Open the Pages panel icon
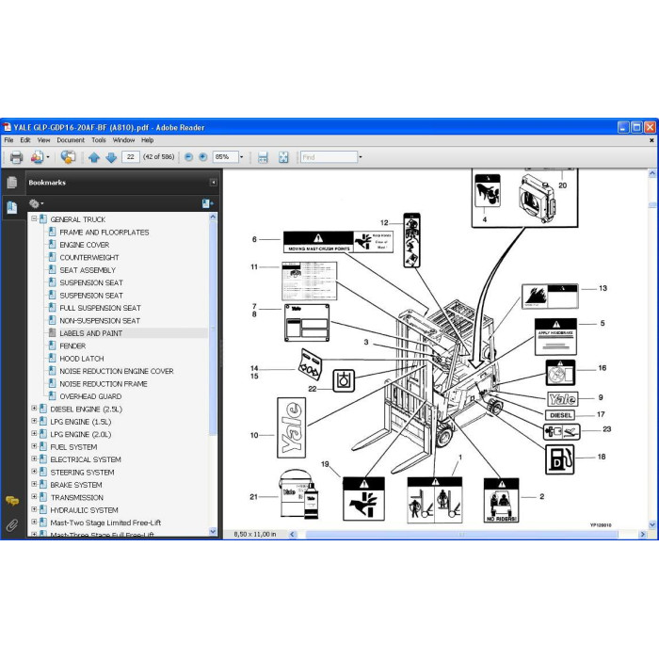659x659 pixels. [11, 182]
